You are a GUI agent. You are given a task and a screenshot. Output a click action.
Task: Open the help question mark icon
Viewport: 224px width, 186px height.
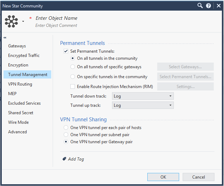(x=208, y=6)
